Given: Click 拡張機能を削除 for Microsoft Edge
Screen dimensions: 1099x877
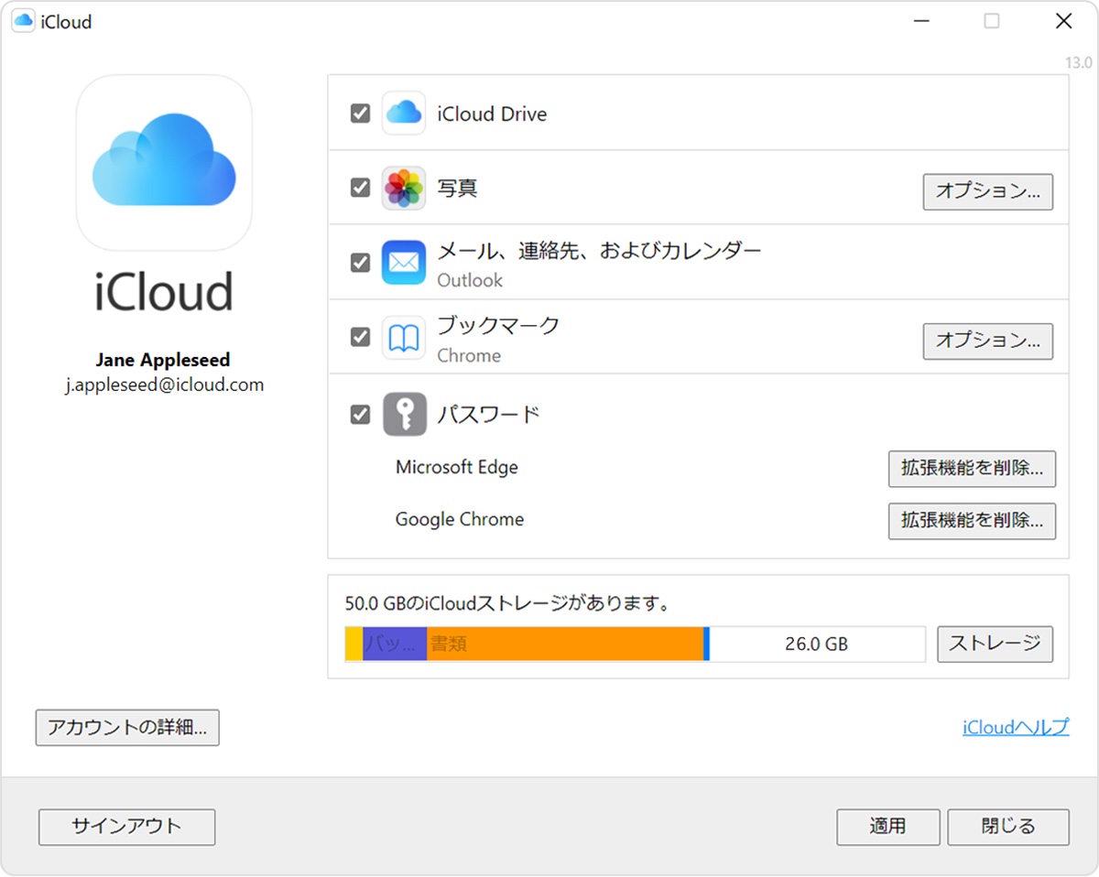Looking at the screenshot, I should tap(972, 469).
